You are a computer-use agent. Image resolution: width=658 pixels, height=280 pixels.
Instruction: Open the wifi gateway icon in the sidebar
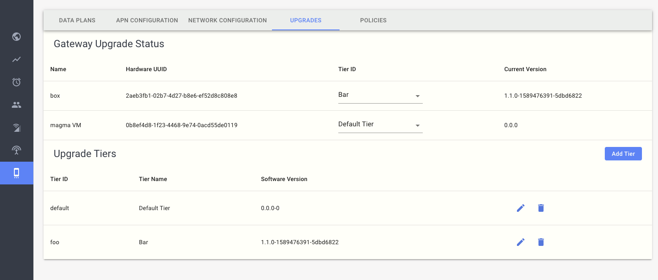click(16, 127)
